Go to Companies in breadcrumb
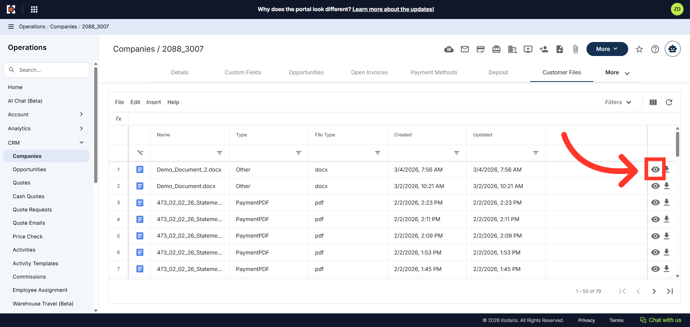Screen dimensions: 690x327 point(64,27)
